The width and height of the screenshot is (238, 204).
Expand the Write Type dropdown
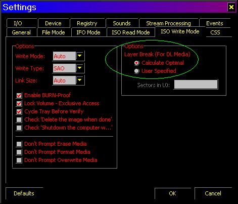[x=80, y=68]
